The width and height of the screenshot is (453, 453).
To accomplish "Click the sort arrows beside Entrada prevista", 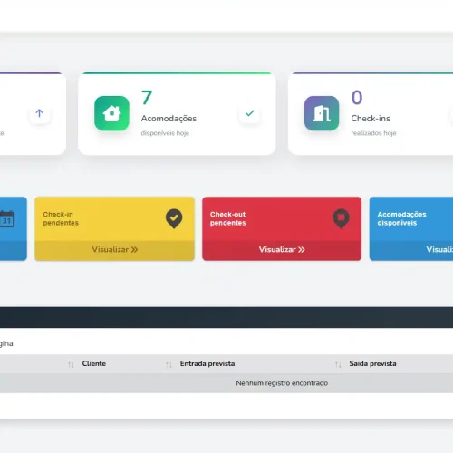I will [x=169, y=365].
